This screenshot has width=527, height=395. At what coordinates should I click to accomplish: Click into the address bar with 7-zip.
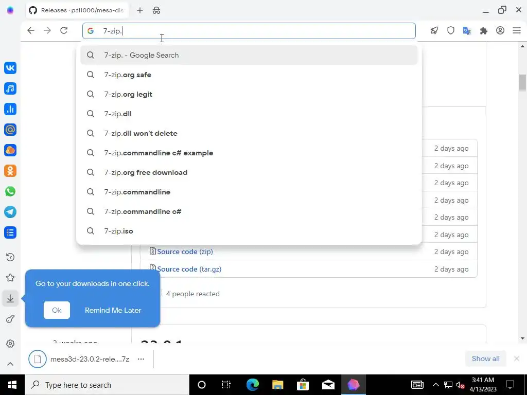pyautogui.click(x=249, y=31)
